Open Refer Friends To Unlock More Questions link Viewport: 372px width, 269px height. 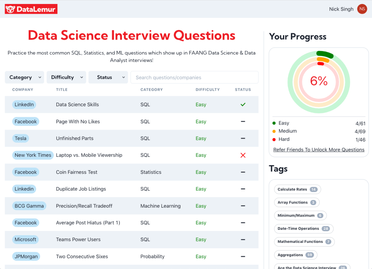319,150
